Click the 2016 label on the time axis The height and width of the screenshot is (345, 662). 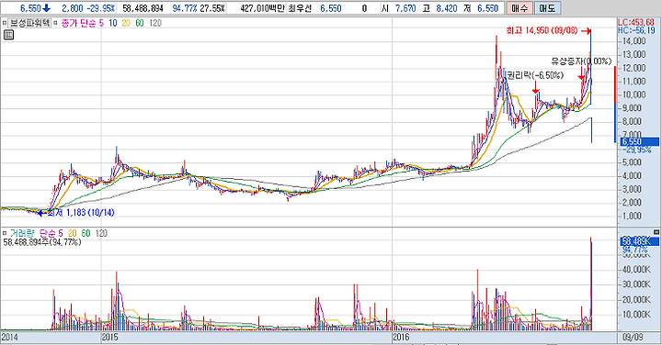401,337
